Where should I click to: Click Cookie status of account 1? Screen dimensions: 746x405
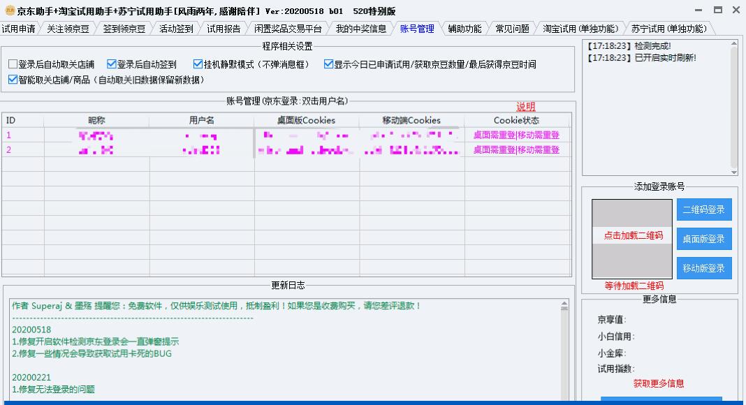[516, 135]
